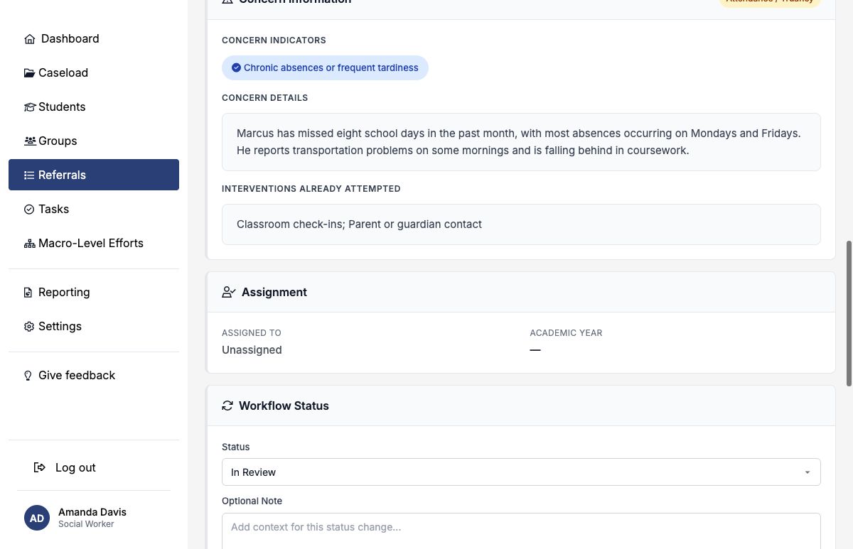Click the page vertical scrollbar
The image size is (853, 549).
pos(849,313)
